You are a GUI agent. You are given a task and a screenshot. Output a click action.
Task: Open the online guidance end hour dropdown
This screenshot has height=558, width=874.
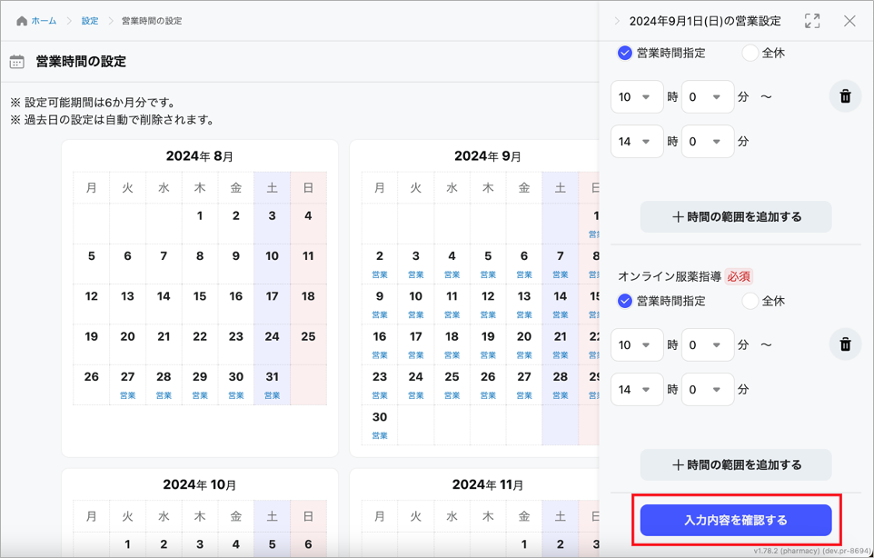coord(636,390)
